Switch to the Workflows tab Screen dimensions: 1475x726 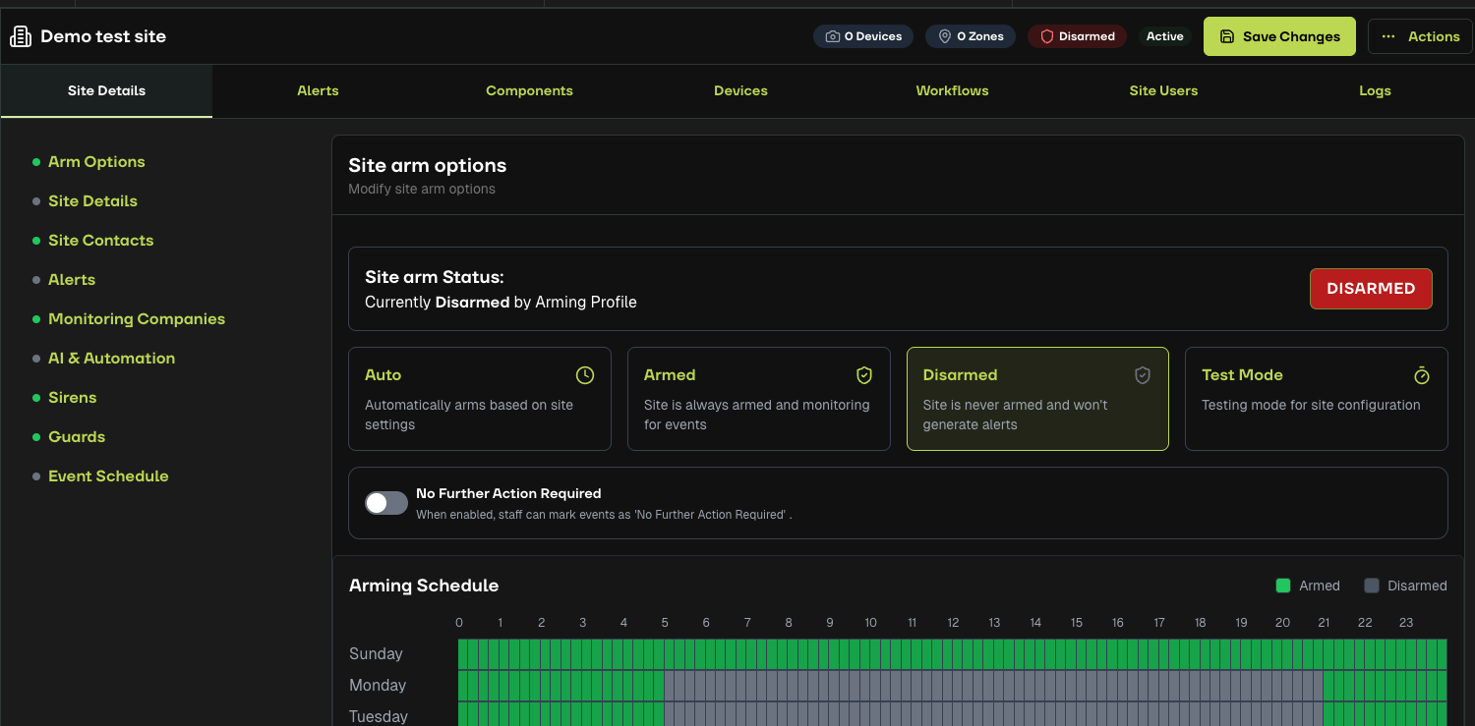point(952,90)
